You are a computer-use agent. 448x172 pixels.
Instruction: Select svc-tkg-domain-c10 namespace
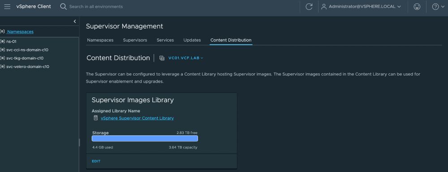point(25,58)
